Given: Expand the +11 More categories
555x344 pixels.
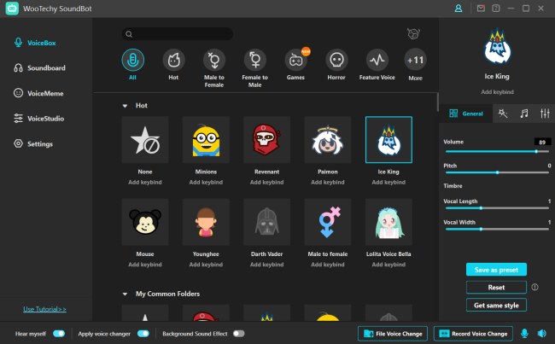Looking at the screenshot, I should click(415, 60).
